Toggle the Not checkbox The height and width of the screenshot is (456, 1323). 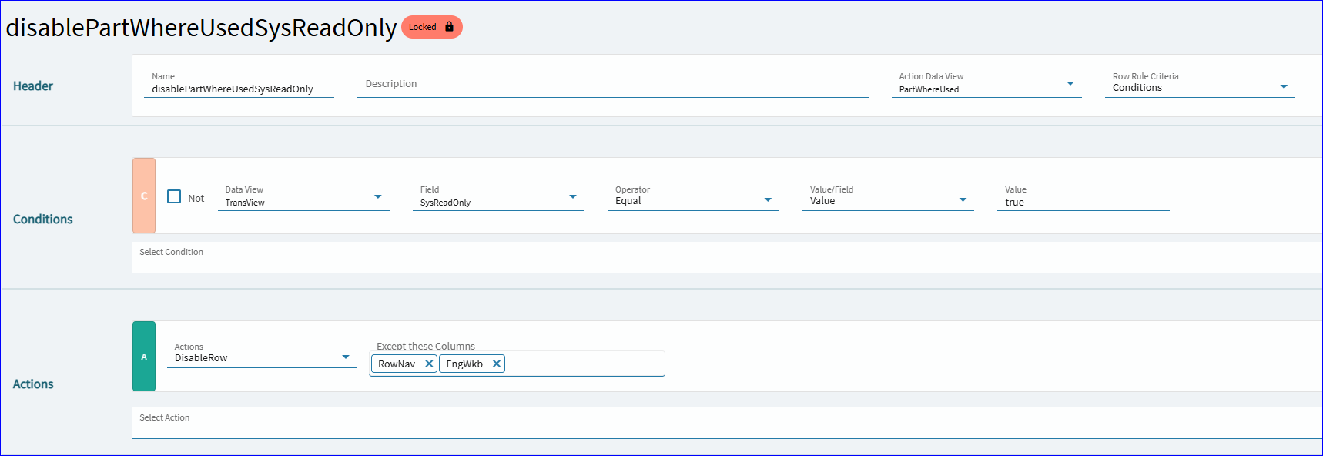pos(174,196)
